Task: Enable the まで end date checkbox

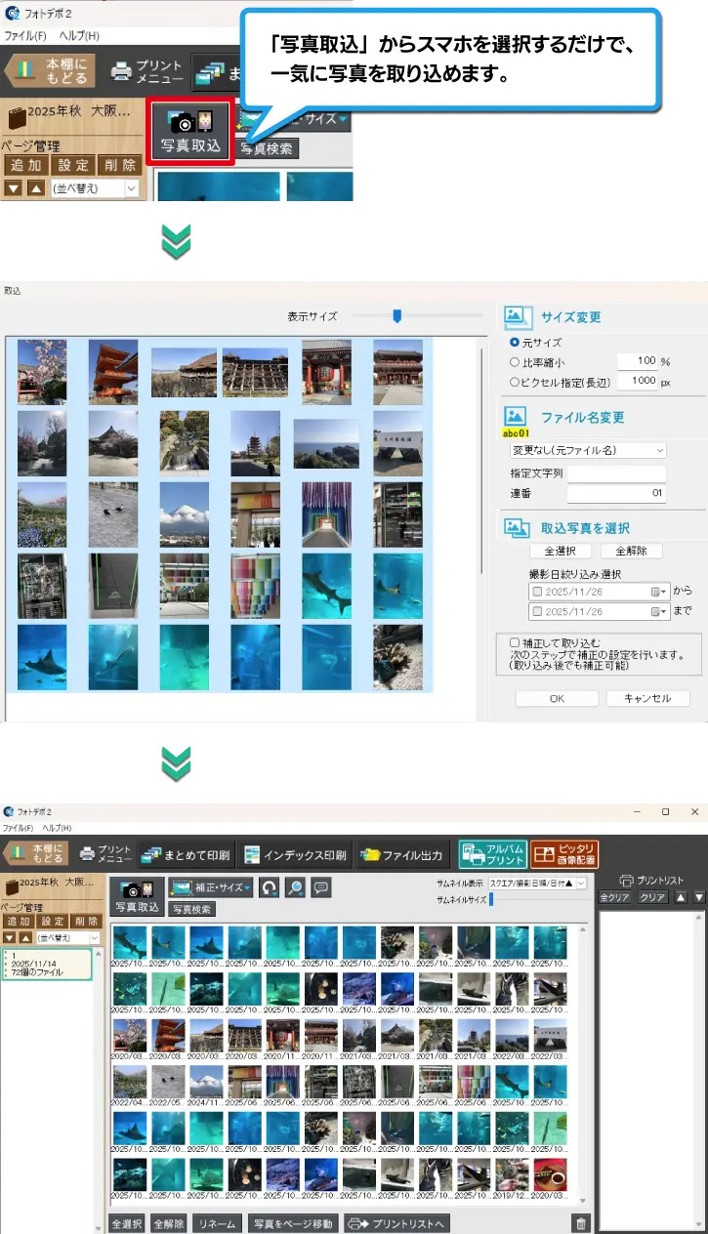Action: point(536,612)
